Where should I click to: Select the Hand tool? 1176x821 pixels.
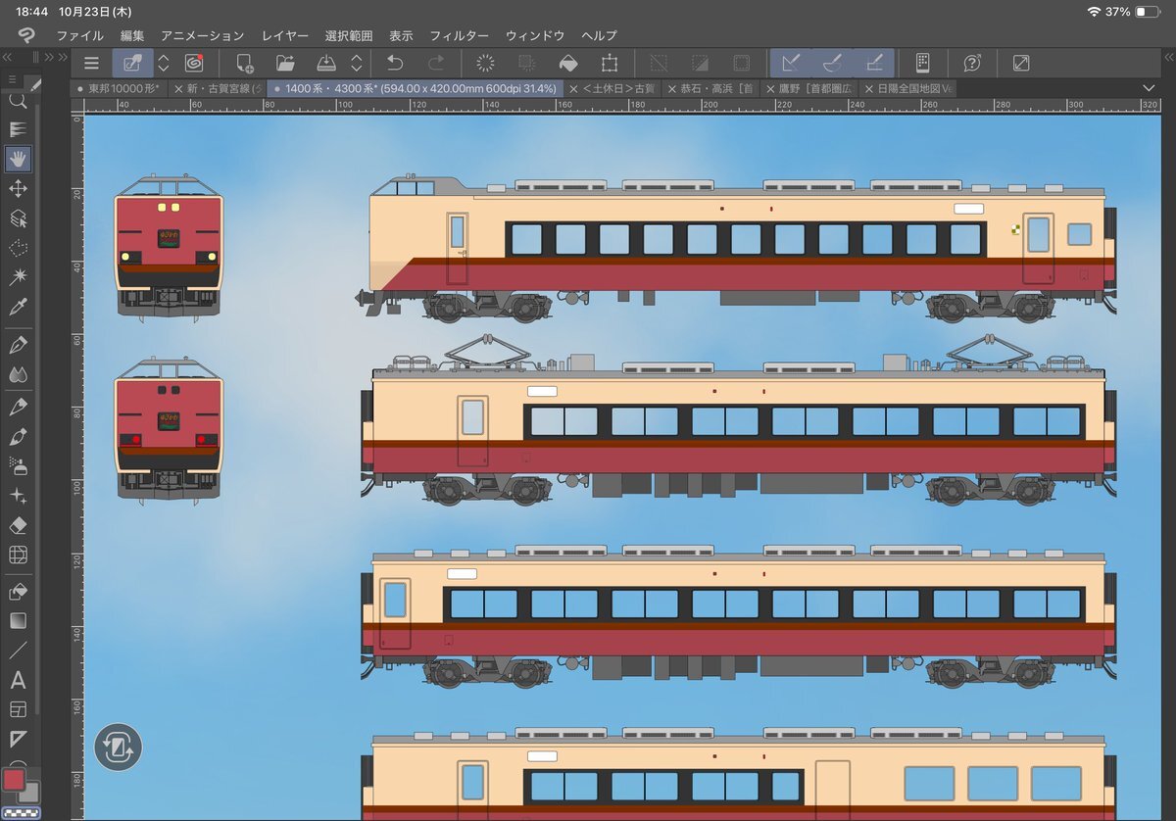tap(18, 159)
